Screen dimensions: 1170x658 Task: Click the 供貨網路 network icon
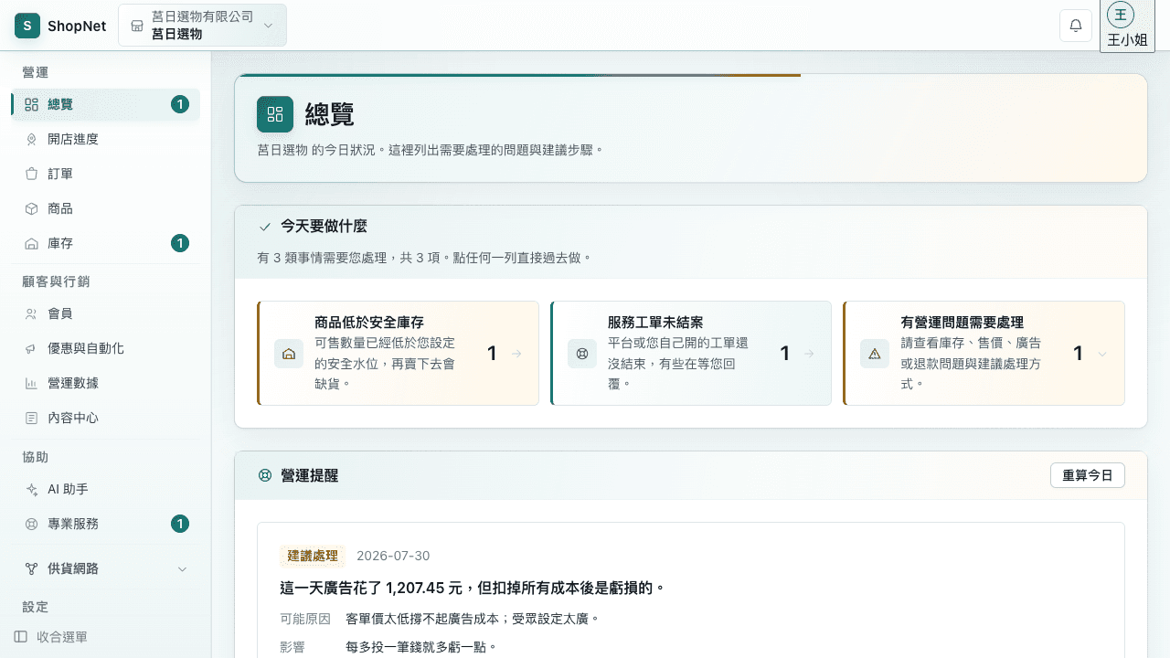click(x=31, y=568)
